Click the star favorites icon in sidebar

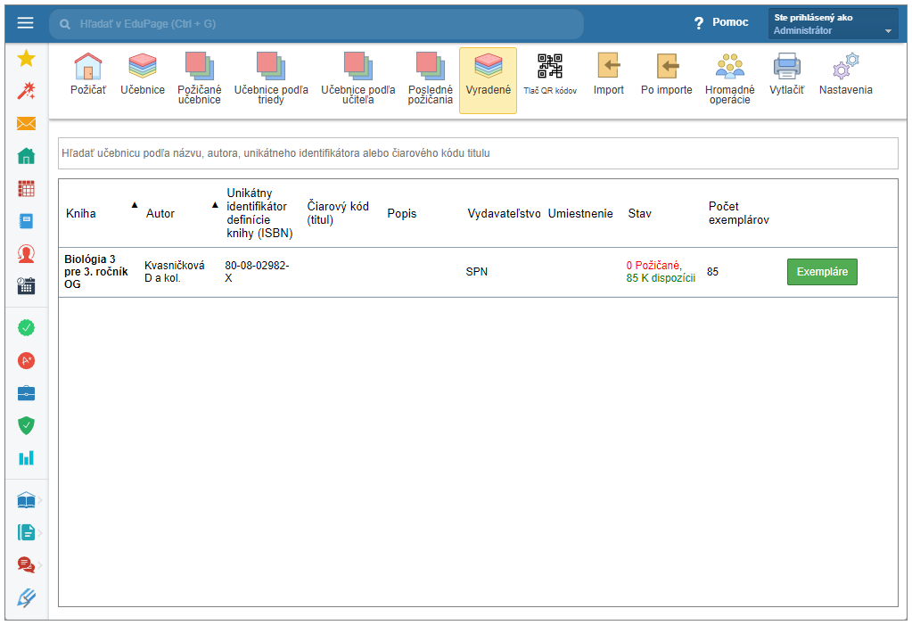26,58
